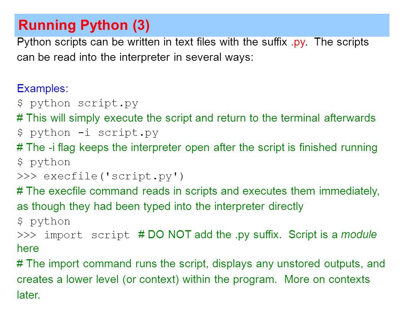Select the '$ python -i script.py' command

pyautogui.click(x=88, y=133)
